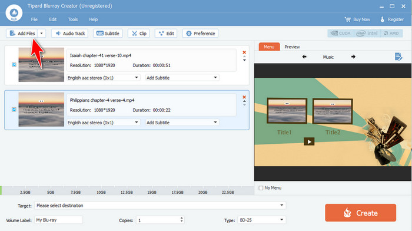
Task: Toggle Intel acceleration indicator
Action: [367, 33]
